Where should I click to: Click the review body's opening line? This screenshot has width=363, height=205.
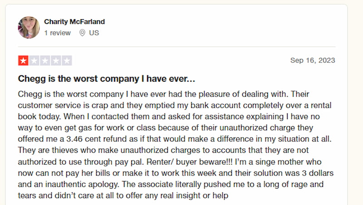tap(163, 94)
